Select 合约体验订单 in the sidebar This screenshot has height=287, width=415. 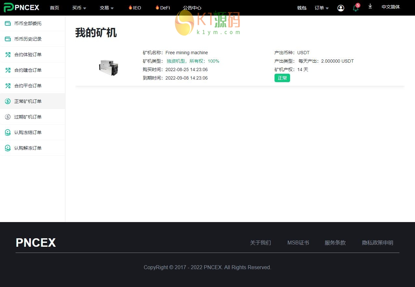(x=32, y=55)
